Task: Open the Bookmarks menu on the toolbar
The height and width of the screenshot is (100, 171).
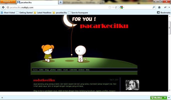Action: click(x=163, y=12)
